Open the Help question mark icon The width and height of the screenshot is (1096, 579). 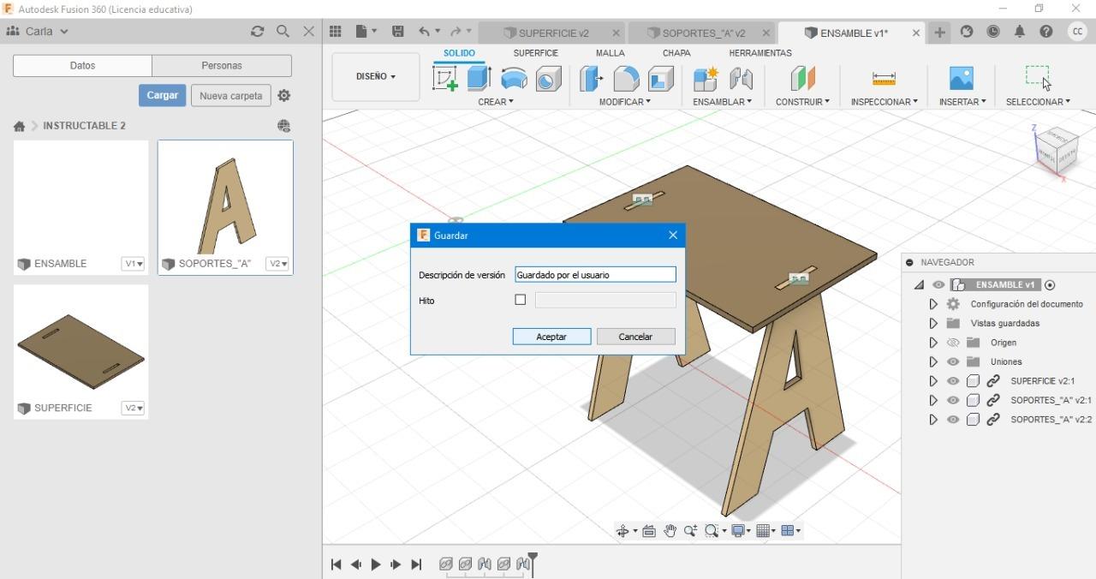[1046, 32]
